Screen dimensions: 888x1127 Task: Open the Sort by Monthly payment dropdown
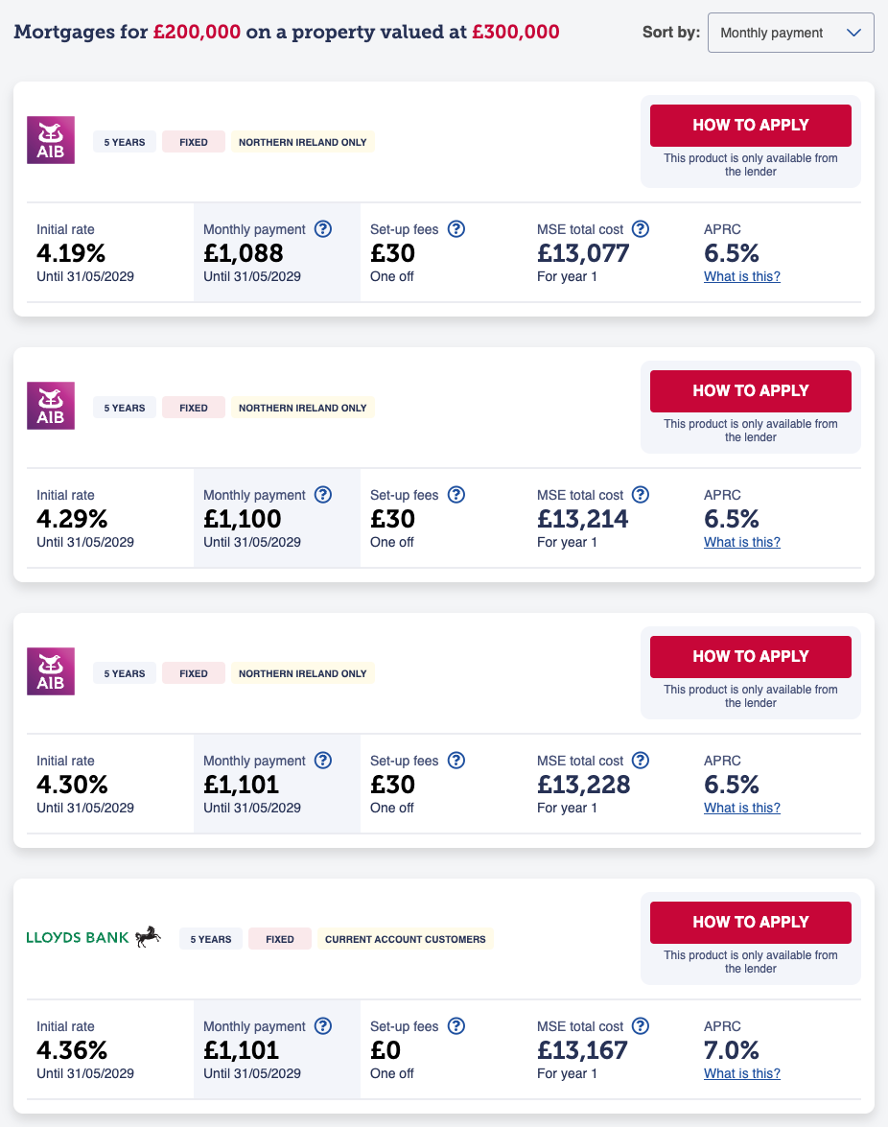(789, 33)
